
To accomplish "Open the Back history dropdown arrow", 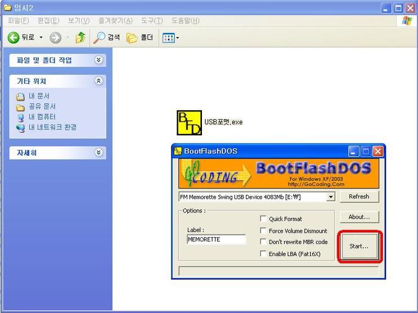I will pyautogui.click(x=41, y=38).
